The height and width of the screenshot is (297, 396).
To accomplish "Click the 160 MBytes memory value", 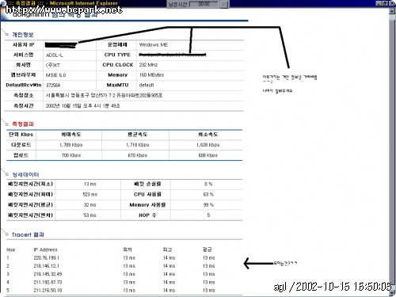I will click(151, 75).
